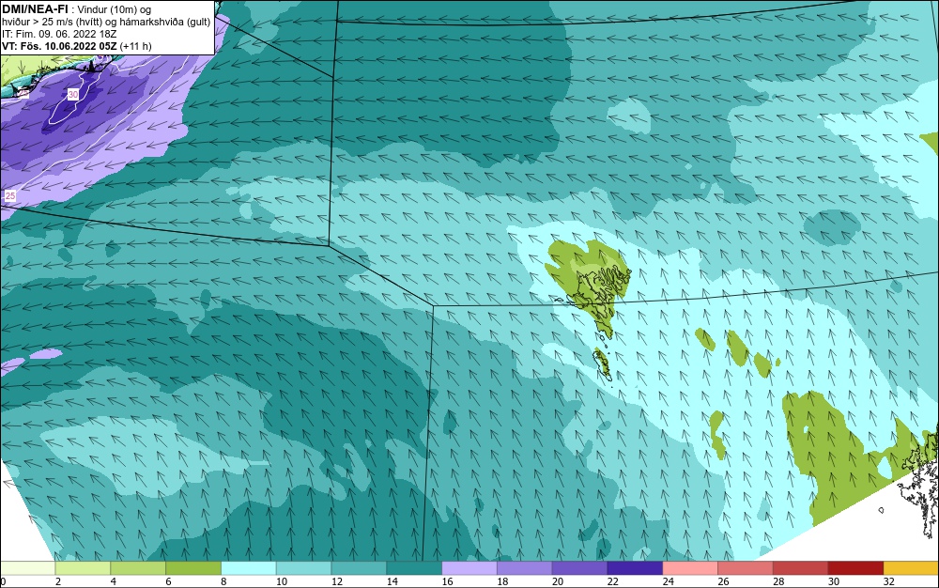Click the purple 18–20 m/s legend swatch
This screenshot has height=588, width=939.
coord(524,568)
